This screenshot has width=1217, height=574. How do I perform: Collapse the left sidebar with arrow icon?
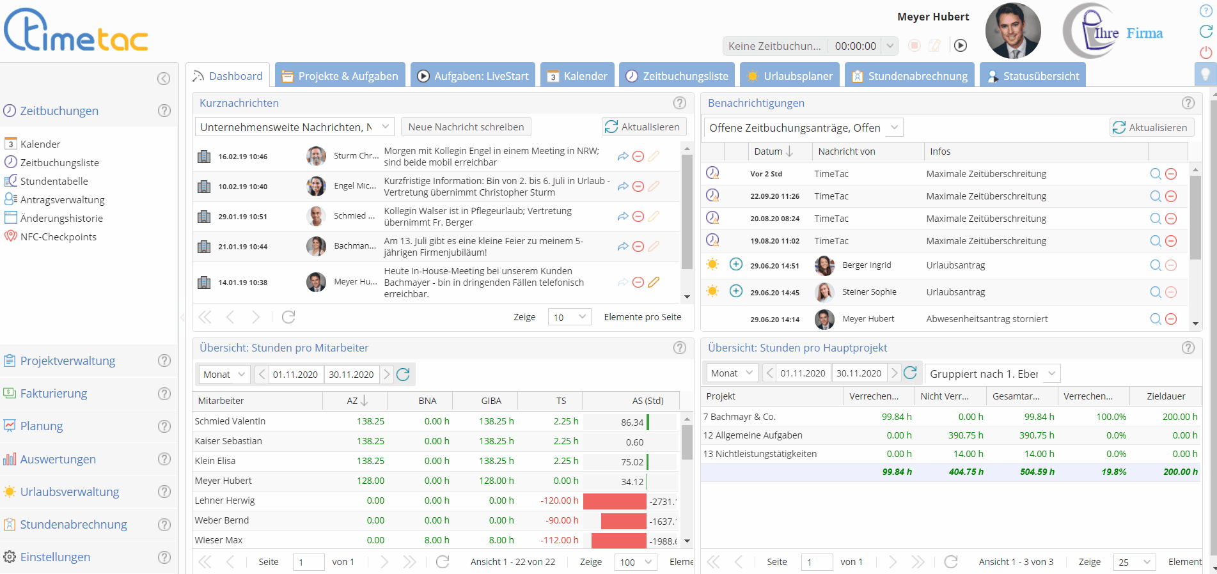click(164, 79)
